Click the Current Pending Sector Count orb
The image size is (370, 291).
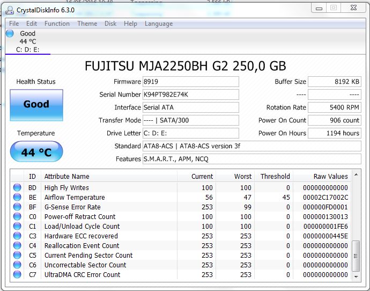(x=17, y=256)
